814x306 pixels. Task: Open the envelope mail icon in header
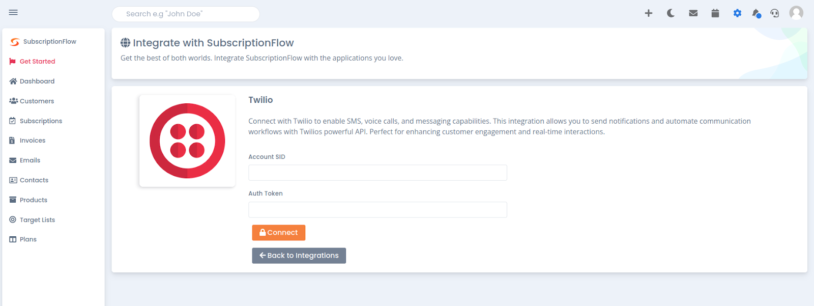tap(693, 13)
